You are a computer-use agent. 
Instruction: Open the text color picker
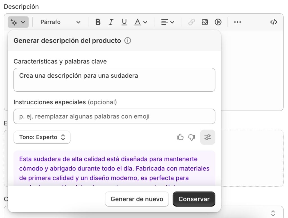[141, 22]
